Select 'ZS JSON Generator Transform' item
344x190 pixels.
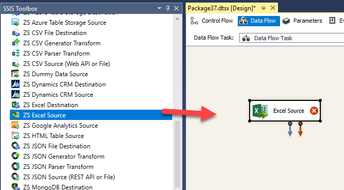[x=64, y=157]
